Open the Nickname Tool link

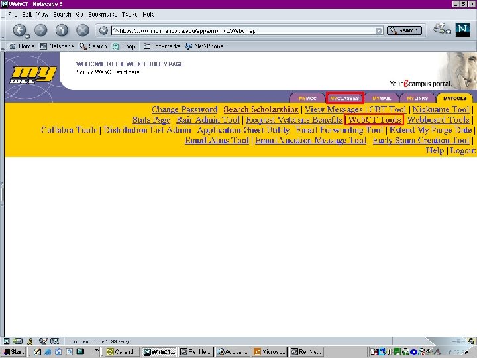[x=441, y=109]
